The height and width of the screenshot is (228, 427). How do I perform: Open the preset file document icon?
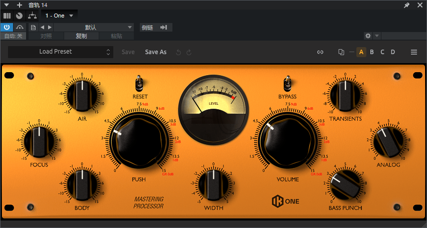pyautogui.click(x=33, y=28)
